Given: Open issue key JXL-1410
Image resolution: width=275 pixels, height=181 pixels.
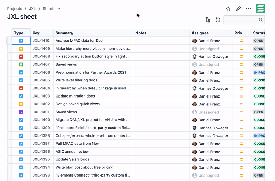Looking at the screenshot, I should click(41, 41).
